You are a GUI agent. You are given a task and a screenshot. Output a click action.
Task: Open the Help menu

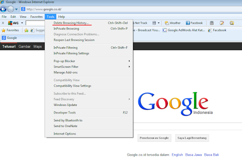pyautogui.click(x=61, y=17)
